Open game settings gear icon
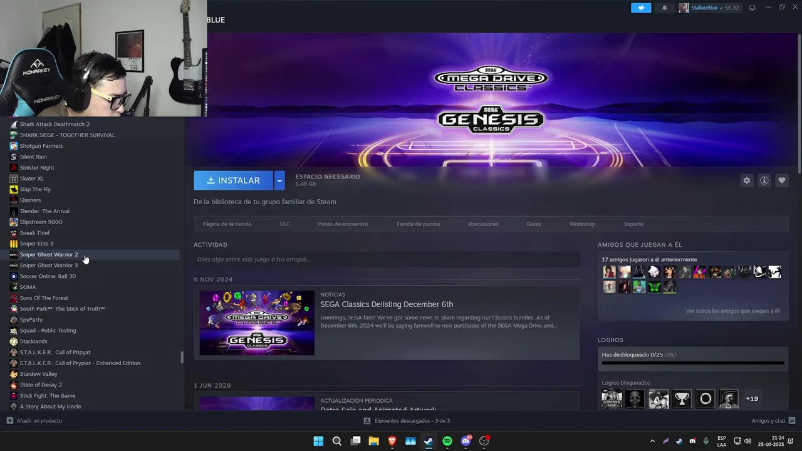802x451 pixels. [x=746, y=180]
